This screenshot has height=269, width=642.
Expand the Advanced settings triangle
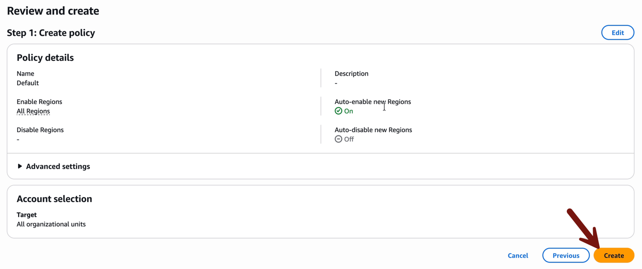pyautogui.click(x=20, y=166)
